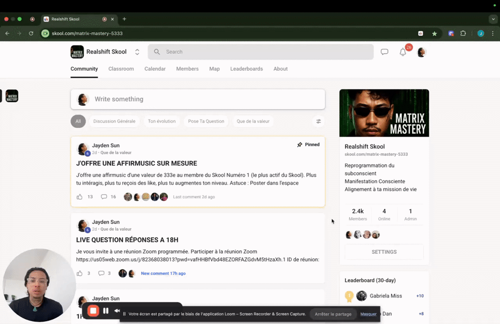Open post J'OFFRE UNE AFFIRMUSIC SUR MESURE
The width and height of the screenshot is (500, 324).
(x=137, y=163)
